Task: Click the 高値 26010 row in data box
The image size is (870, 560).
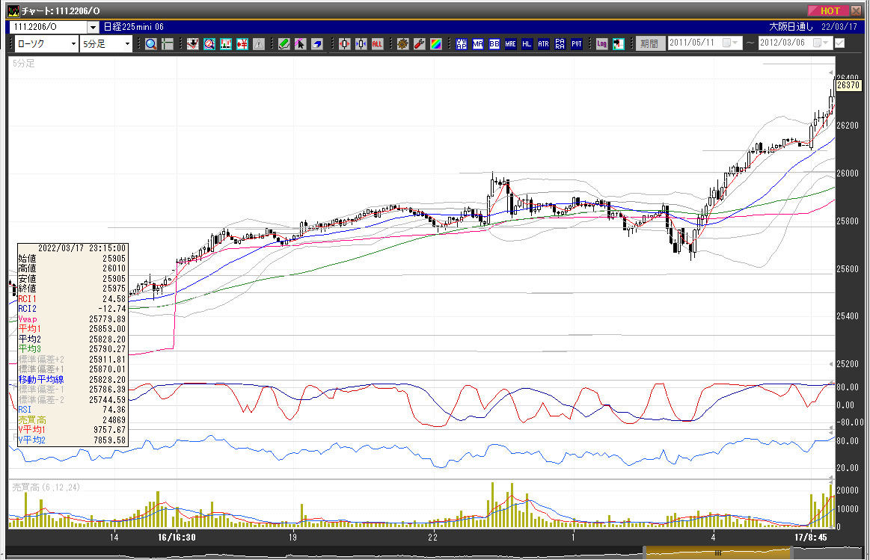Action: point(72,269)
